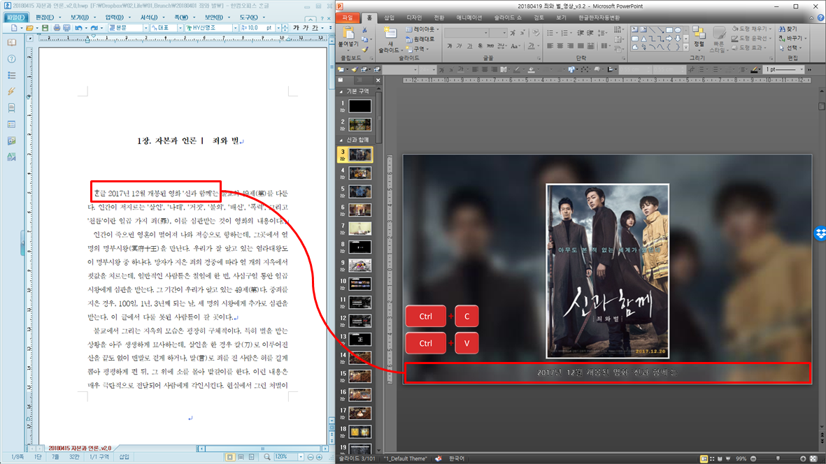Open the paragraph style 본문 dropdown
The image size is (826, 464).
coord(146,28)
